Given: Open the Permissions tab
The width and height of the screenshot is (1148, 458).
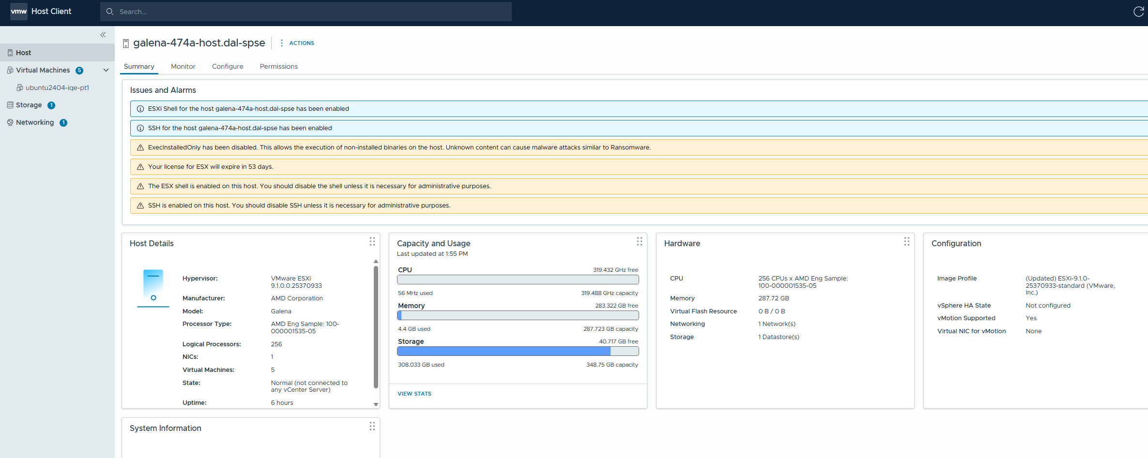Looking at the screenshot, I should tap(279, 66).
